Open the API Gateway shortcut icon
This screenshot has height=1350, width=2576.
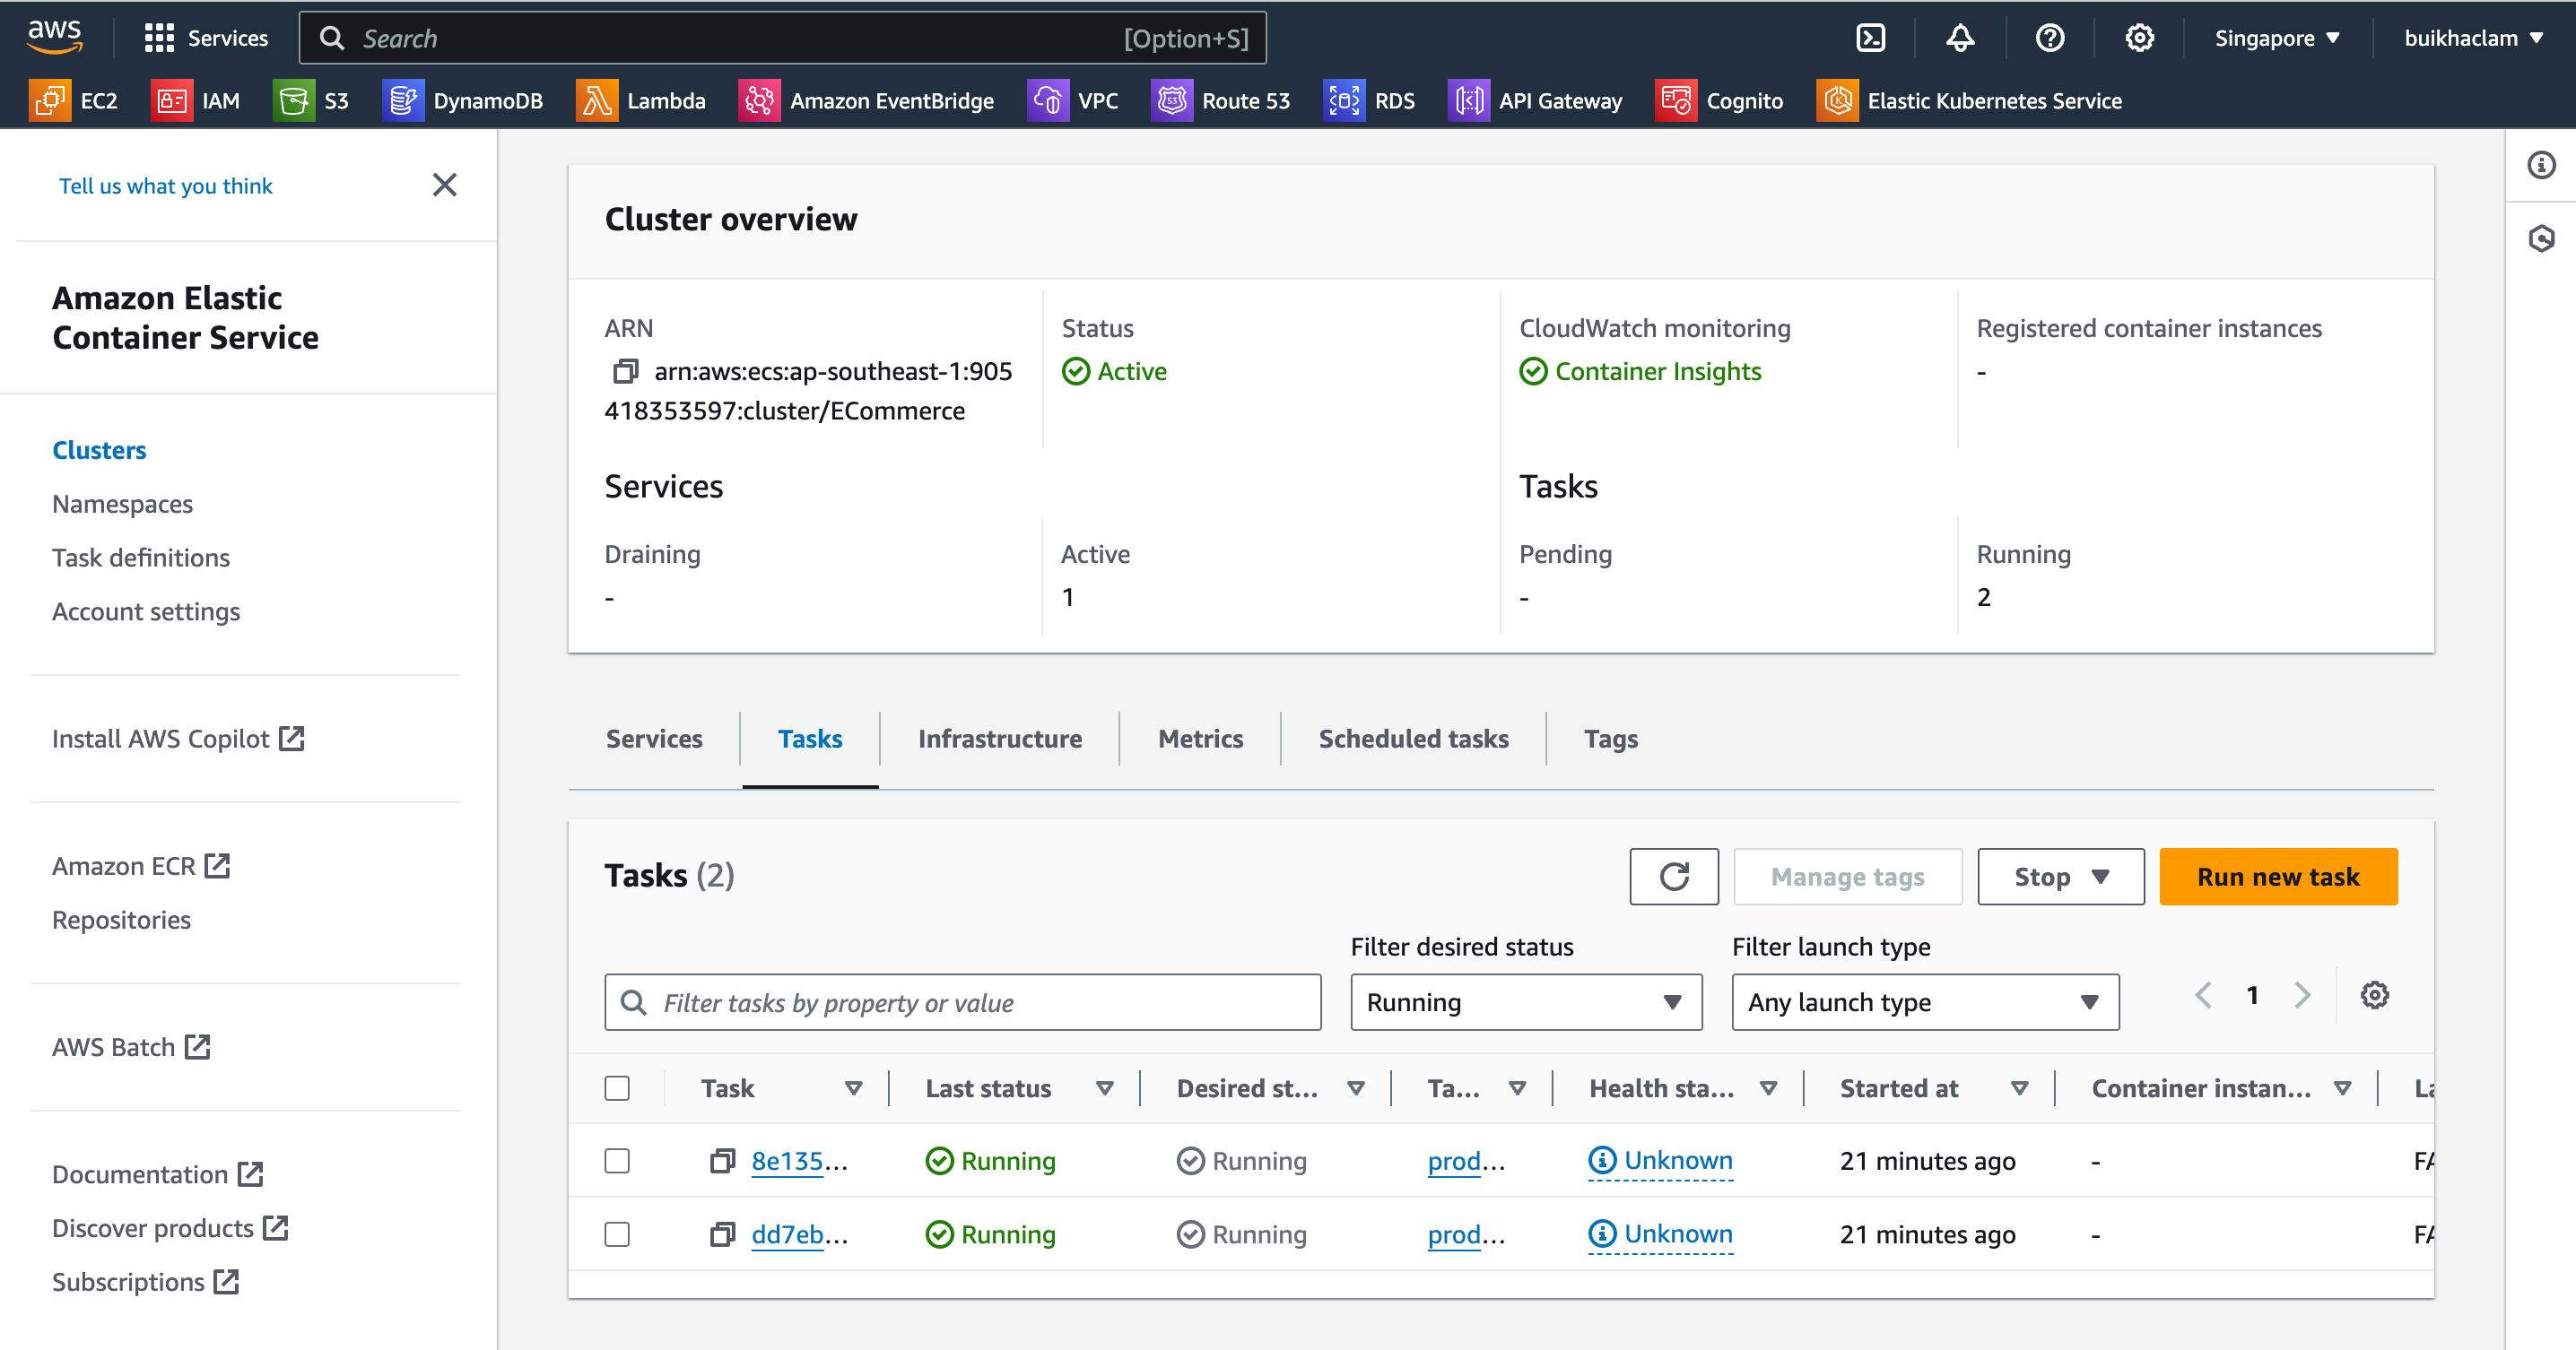[1469, 100]
